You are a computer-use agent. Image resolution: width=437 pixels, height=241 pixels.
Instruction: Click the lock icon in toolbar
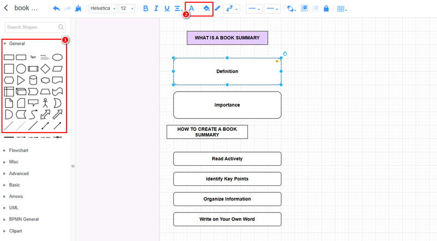click(x=326, y=9)
